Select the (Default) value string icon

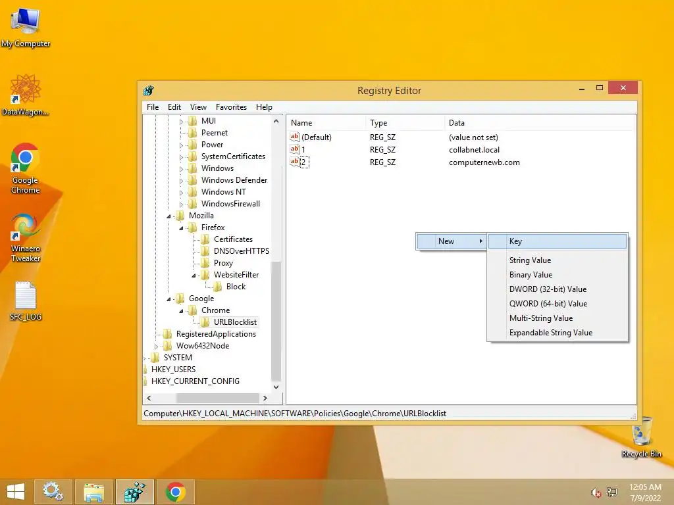pos(294,137)
